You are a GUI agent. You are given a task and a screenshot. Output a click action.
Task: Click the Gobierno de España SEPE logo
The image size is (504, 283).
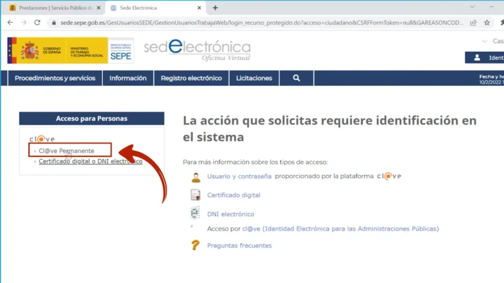[70, 50]
